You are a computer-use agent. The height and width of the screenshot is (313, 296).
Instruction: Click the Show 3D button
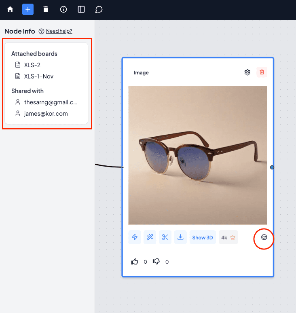pyautogui.click(x=203, y=237)
